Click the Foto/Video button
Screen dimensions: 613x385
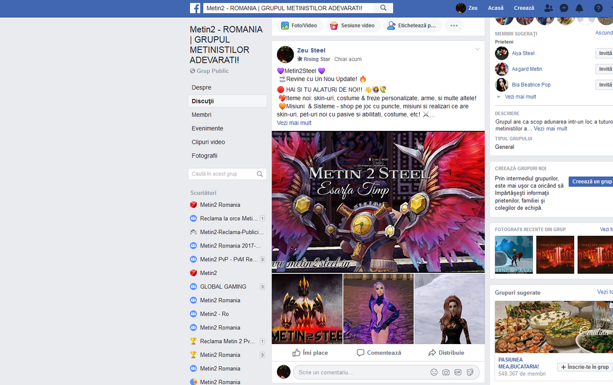(x=299, y=26)
